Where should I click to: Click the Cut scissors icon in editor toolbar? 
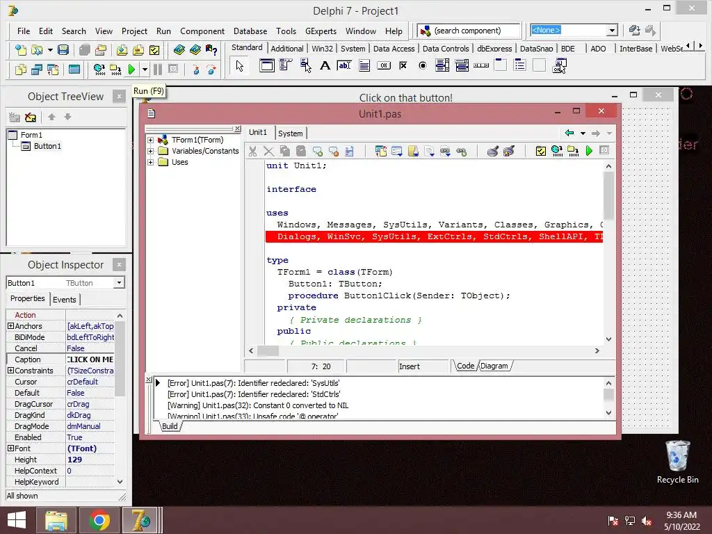(253, 151)
